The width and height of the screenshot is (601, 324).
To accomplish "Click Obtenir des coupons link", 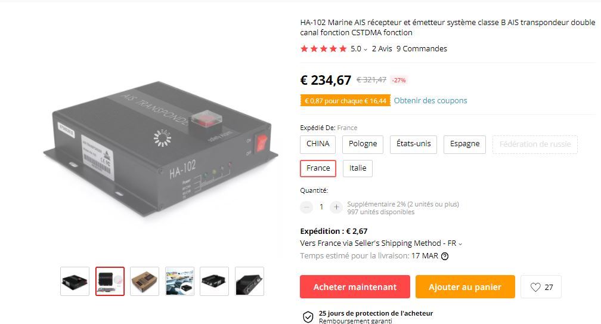I will click(430, 100).
